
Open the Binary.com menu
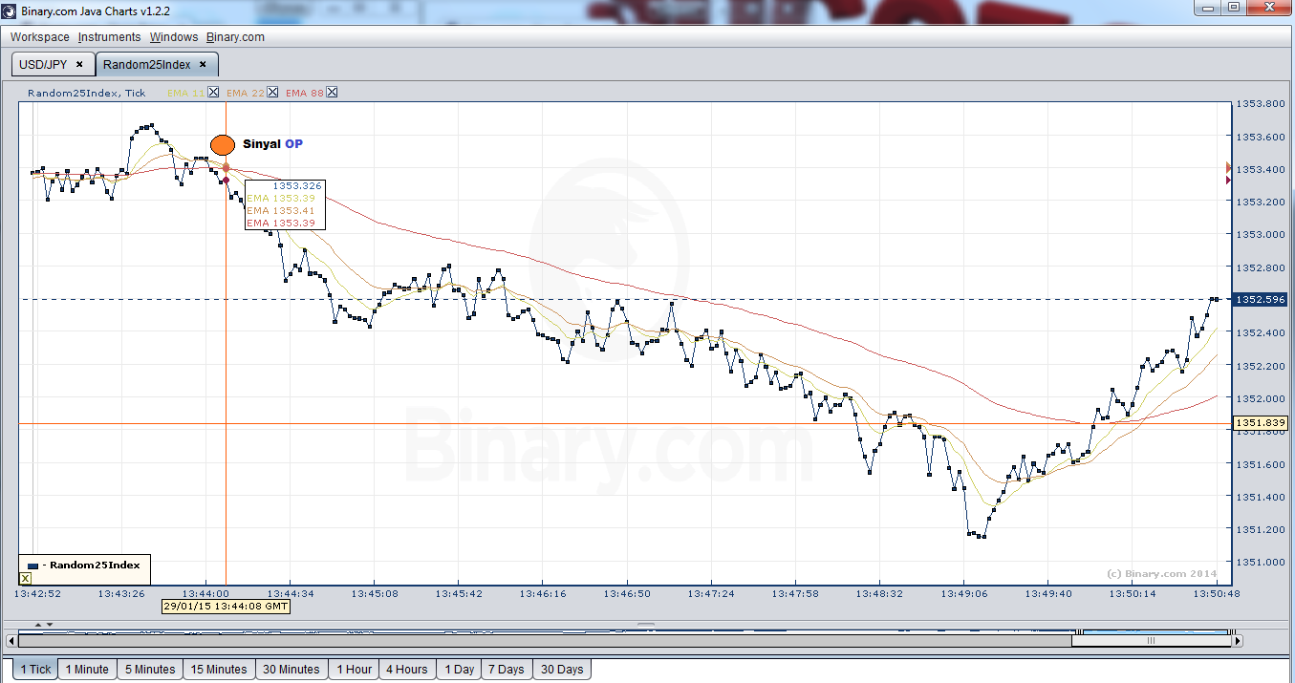(235, 37)
